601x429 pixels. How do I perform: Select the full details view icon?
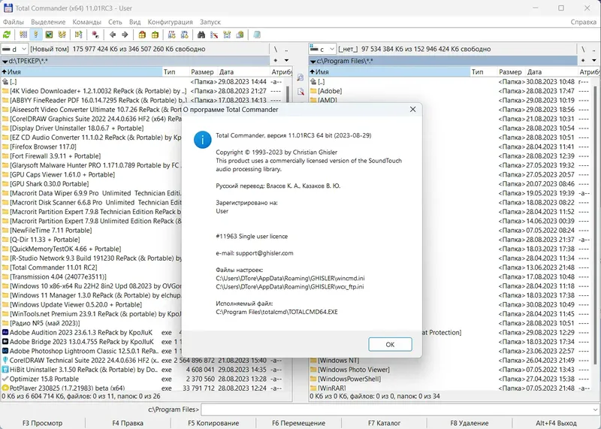(x=35, y=35)
